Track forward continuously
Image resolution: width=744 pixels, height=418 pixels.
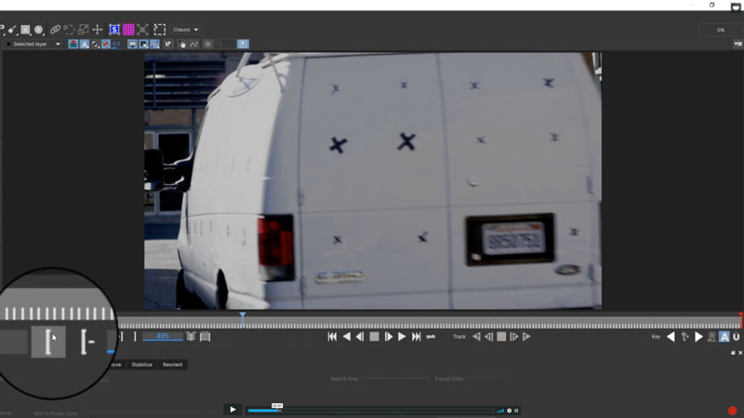point(526,336)
